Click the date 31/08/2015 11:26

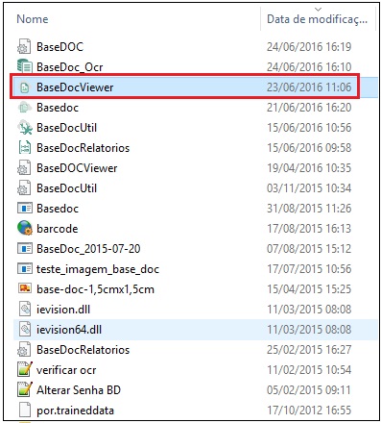(309, 209)
